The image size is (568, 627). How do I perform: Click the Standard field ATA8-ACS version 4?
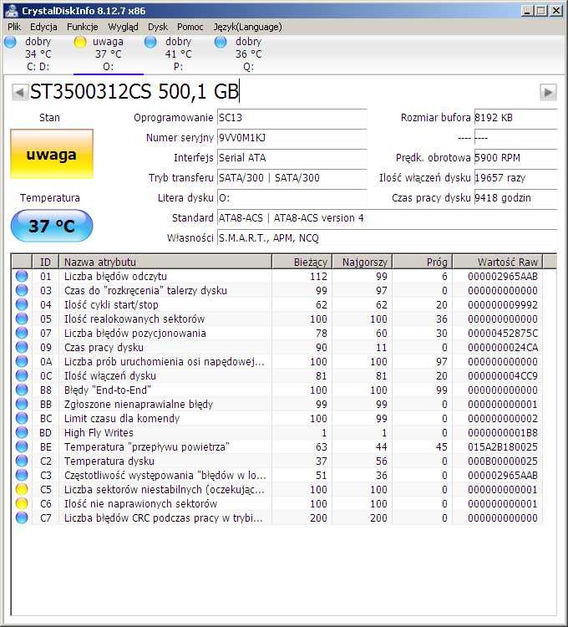click(x=387, y=218)
